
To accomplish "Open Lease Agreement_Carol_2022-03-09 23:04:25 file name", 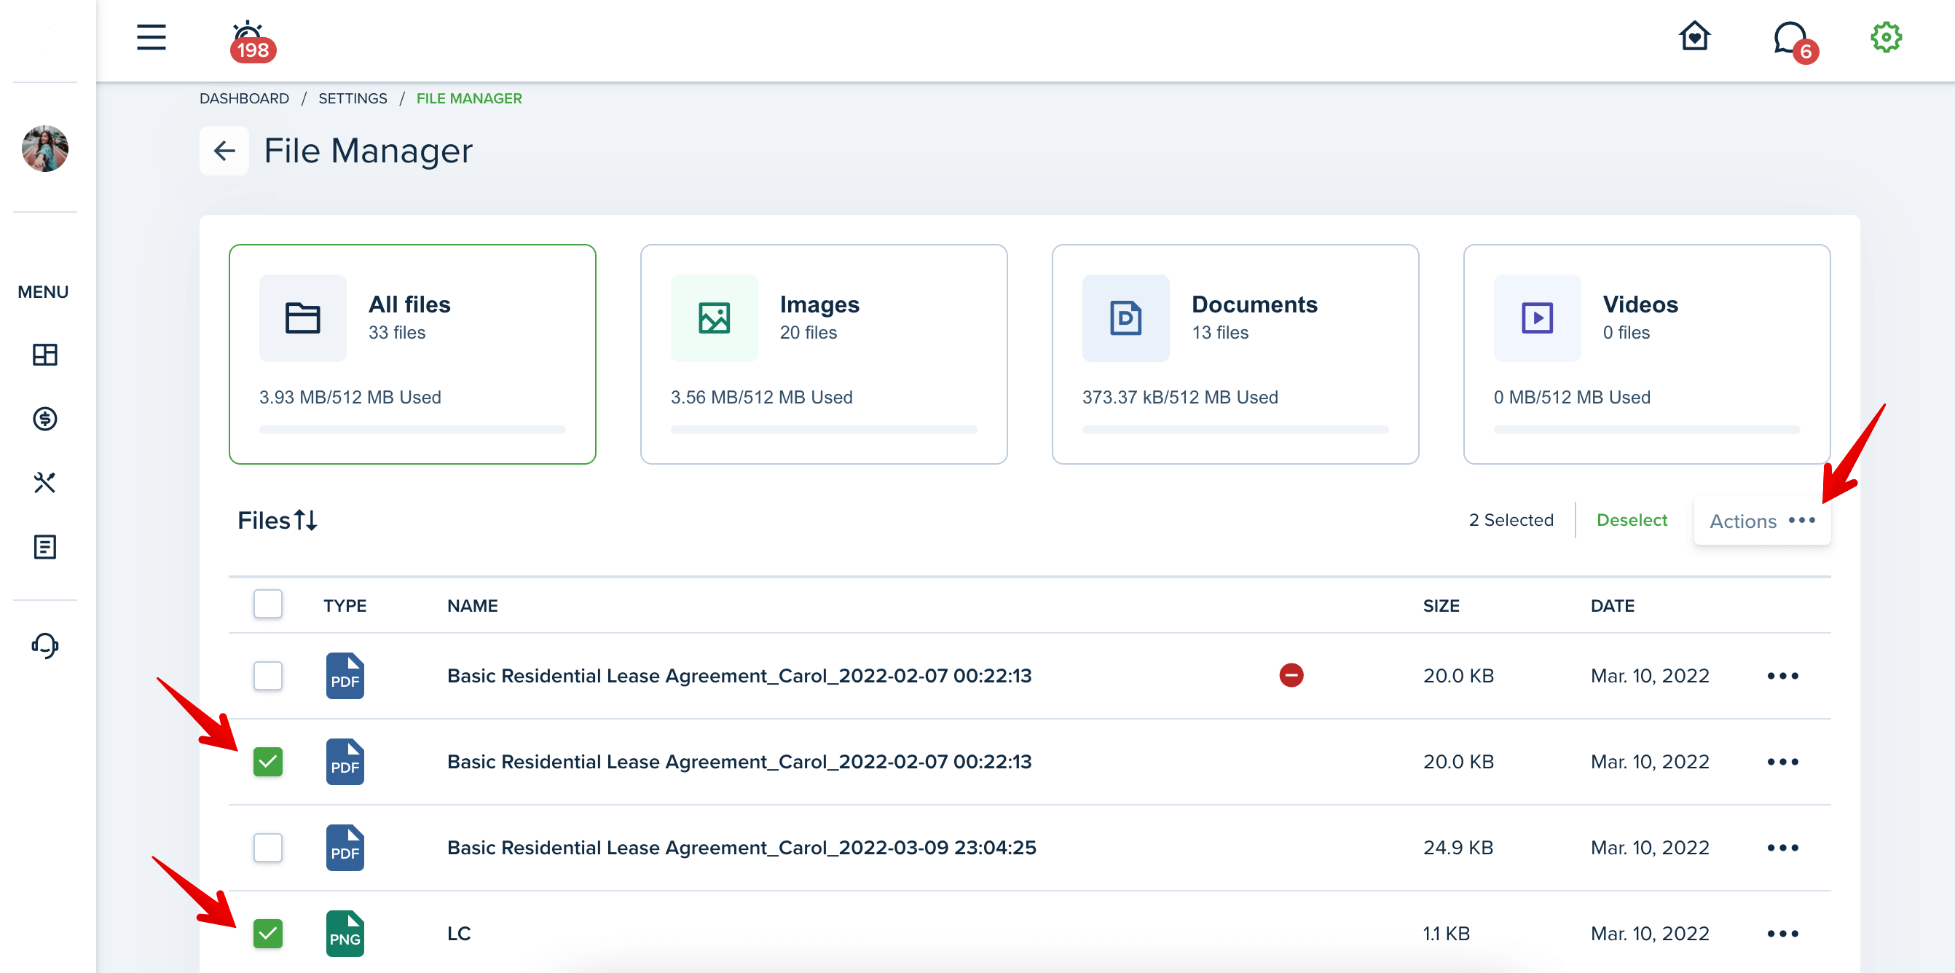I will point(742,847).
